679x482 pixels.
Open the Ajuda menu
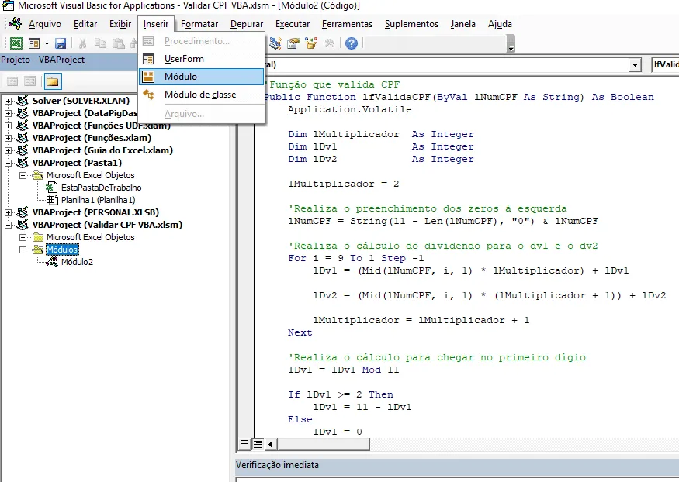pos(500,24)
